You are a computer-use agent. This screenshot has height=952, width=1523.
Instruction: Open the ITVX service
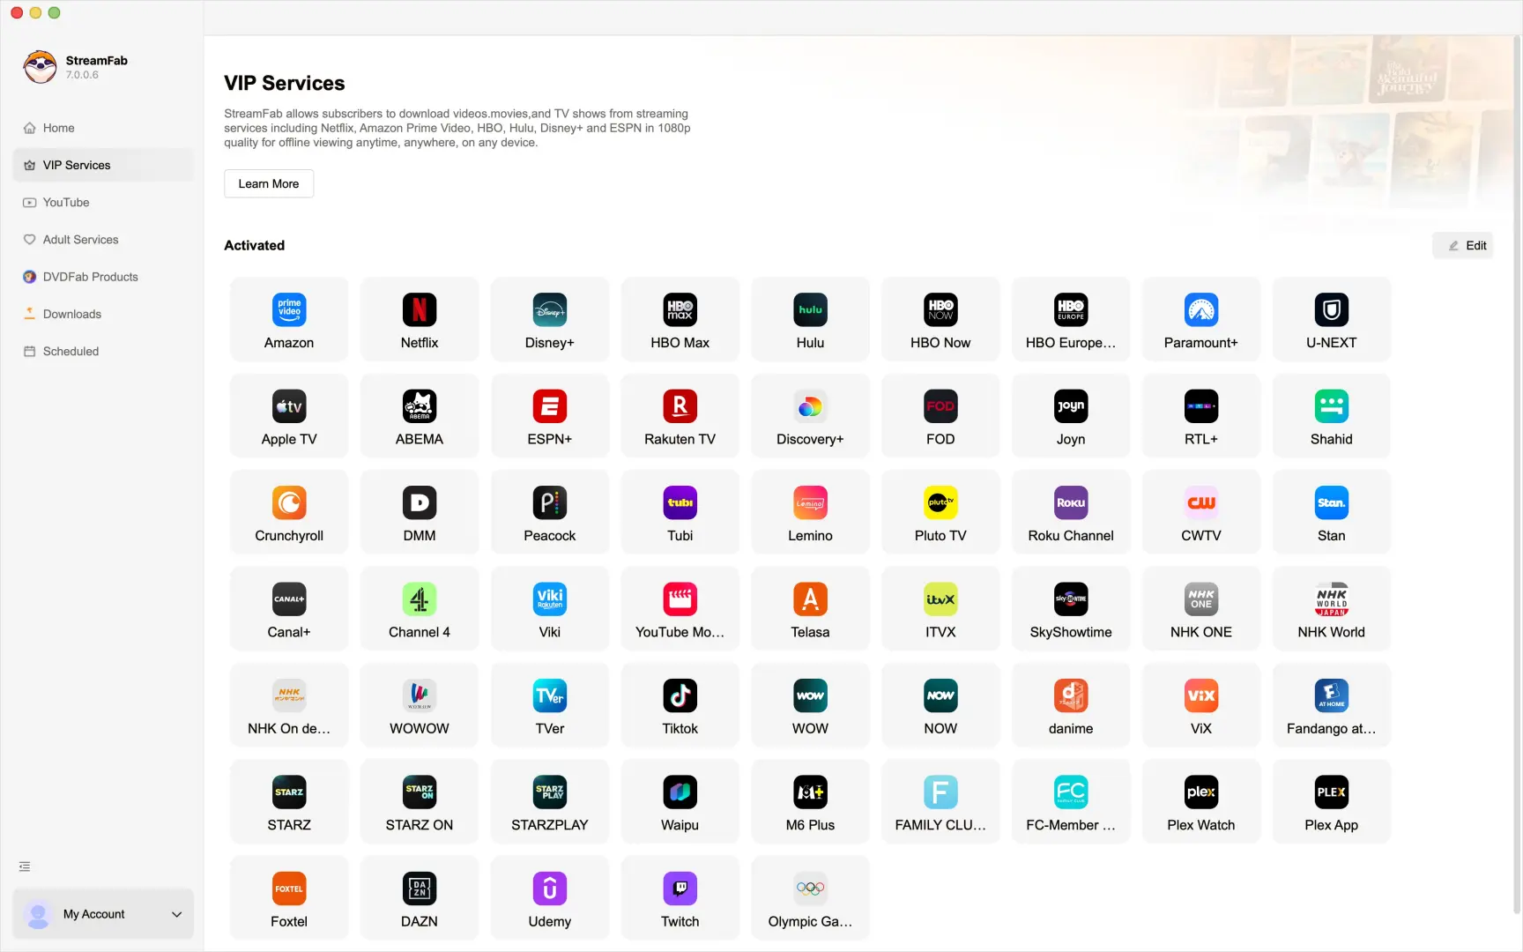coord(940,609)
